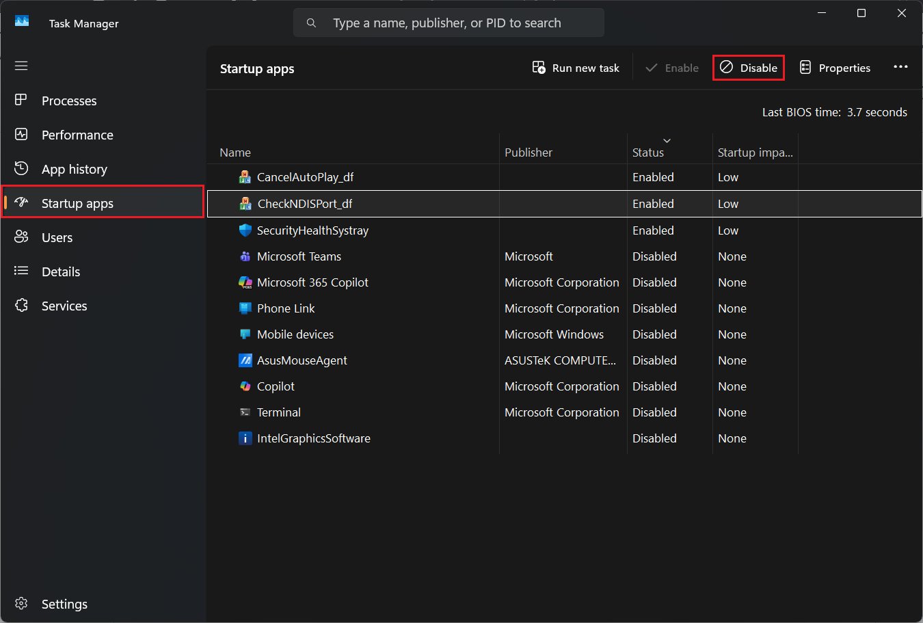This screenshot has height=623, width=923.
Task: Sort the list by Status column header
Action: (647, 153)
